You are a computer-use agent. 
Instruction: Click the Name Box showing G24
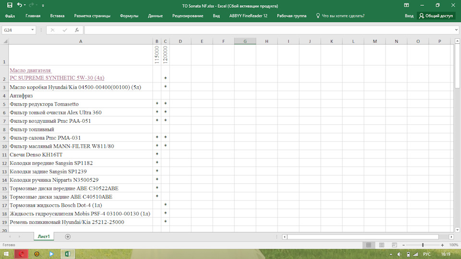tap(16, 30)
